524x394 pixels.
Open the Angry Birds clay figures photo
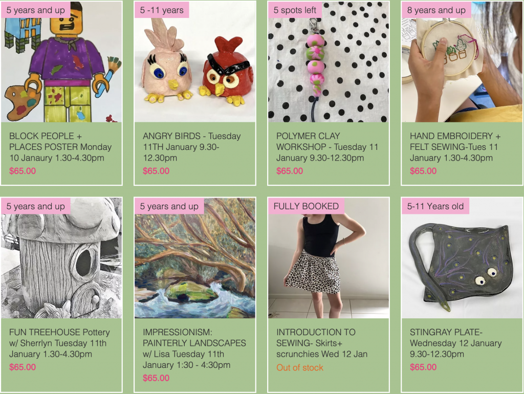click(x=195, y=62)
